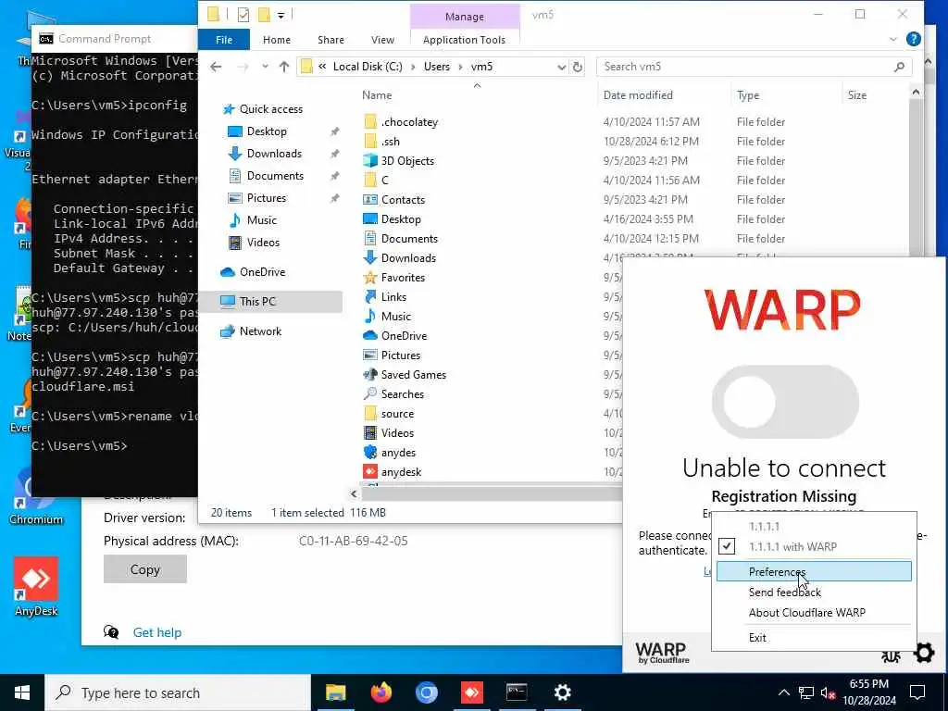Open Music in navigation pane

click(x=261, y=220)
